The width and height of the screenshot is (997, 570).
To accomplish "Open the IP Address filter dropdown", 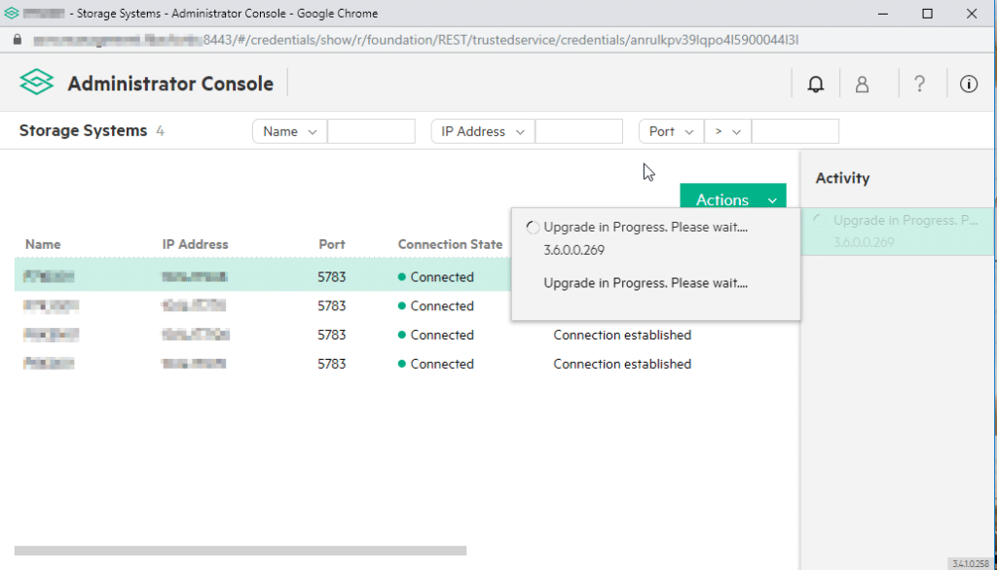I will 483,131.
